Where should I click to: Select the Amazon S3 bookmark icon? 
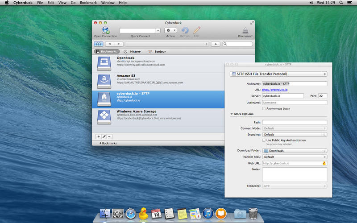[104, 81]
